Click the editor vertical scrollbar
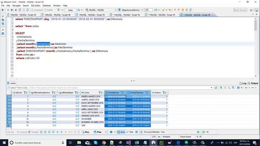The height and width of the screenshot is (146, 260). 256,47
